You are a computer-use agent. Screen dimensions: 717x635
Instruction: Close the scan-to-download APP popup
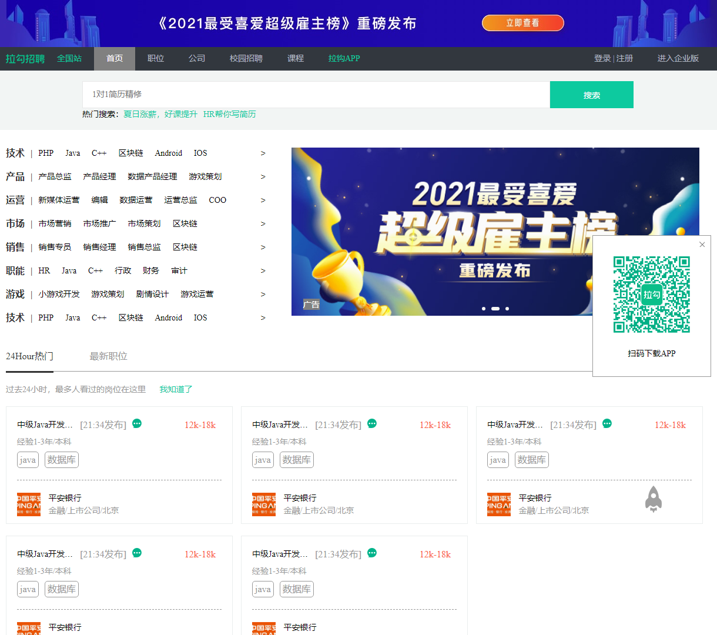tap(702, 245)
